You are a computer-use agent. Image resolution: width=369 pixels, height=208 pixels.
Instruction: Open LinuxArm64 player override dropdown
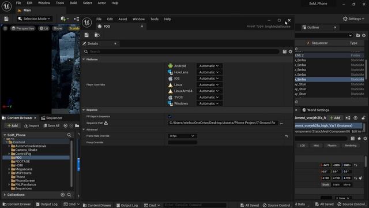209,91
